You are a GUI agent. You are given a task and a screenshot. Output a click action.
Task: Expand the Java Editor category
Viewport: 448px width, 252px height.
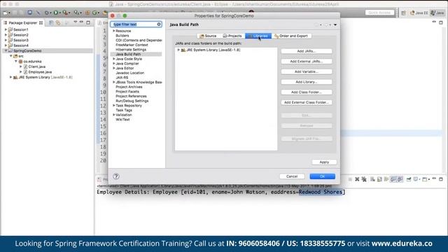[113, 68]
